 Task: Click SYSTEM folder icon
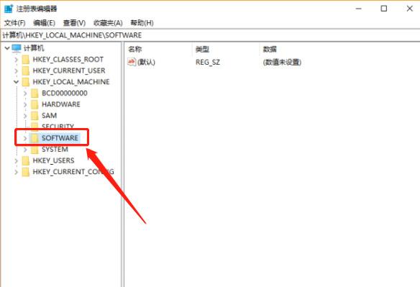[35, 150]
